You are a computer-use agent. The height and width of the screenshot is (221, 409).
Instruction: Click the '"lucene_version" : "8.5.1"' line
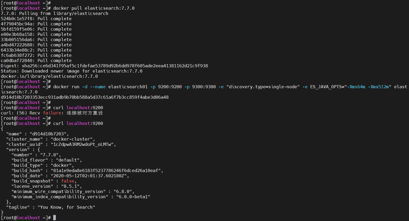click(47, 186)
